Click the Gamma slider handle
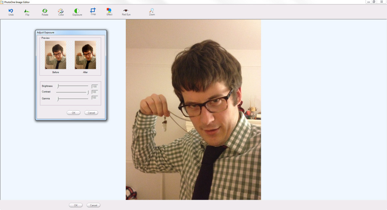Screen dimensions: 387x210 pos(58,99)
